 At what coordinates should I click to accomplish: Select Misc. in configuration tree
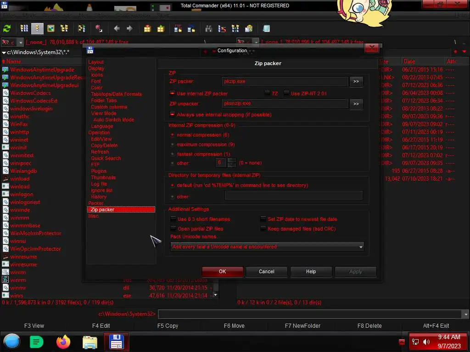(93, 216)
